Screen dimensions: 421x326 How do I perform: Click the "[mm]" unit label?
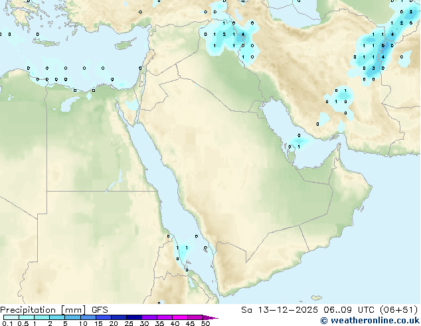click(74, 310)
